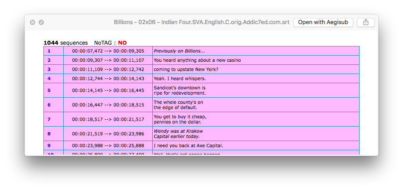
Task: Select sequence number 6 link
Action: (x=49, y=105)
